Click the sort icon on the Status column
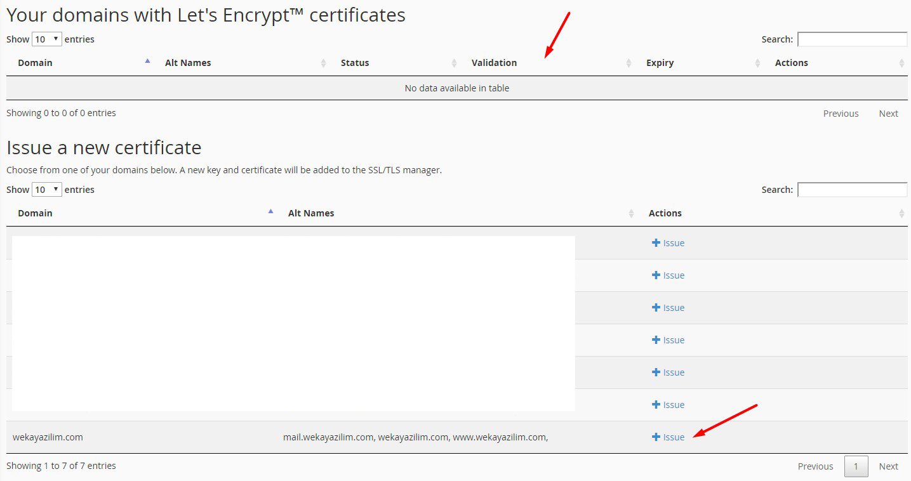The width and height of the screenshot is (911, 481). pos(454,63)
